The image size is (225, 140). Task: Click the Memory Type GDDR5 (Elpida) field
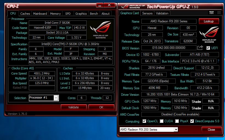[x=158, y=81]
